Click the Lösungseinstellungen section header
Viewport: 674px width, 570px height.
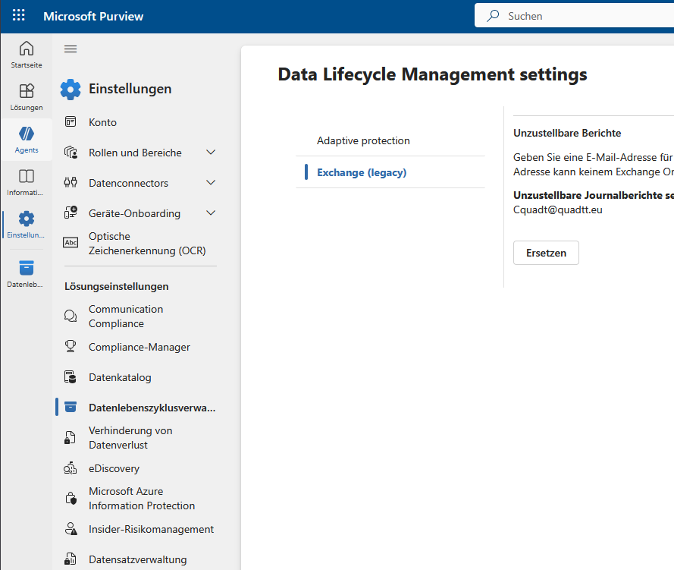coord(117,286)
